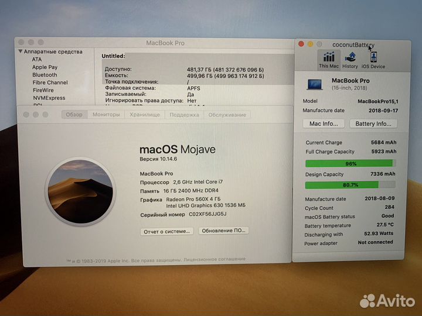Select FireWire in the hardware sidebar

43,90
